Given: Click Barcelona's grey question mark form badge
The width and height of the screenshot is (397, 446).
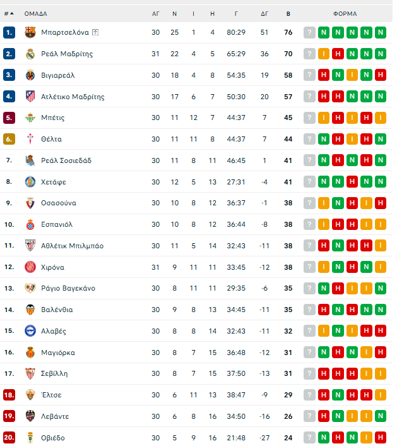Looking at the screenshot, I should tap(309, 32).
